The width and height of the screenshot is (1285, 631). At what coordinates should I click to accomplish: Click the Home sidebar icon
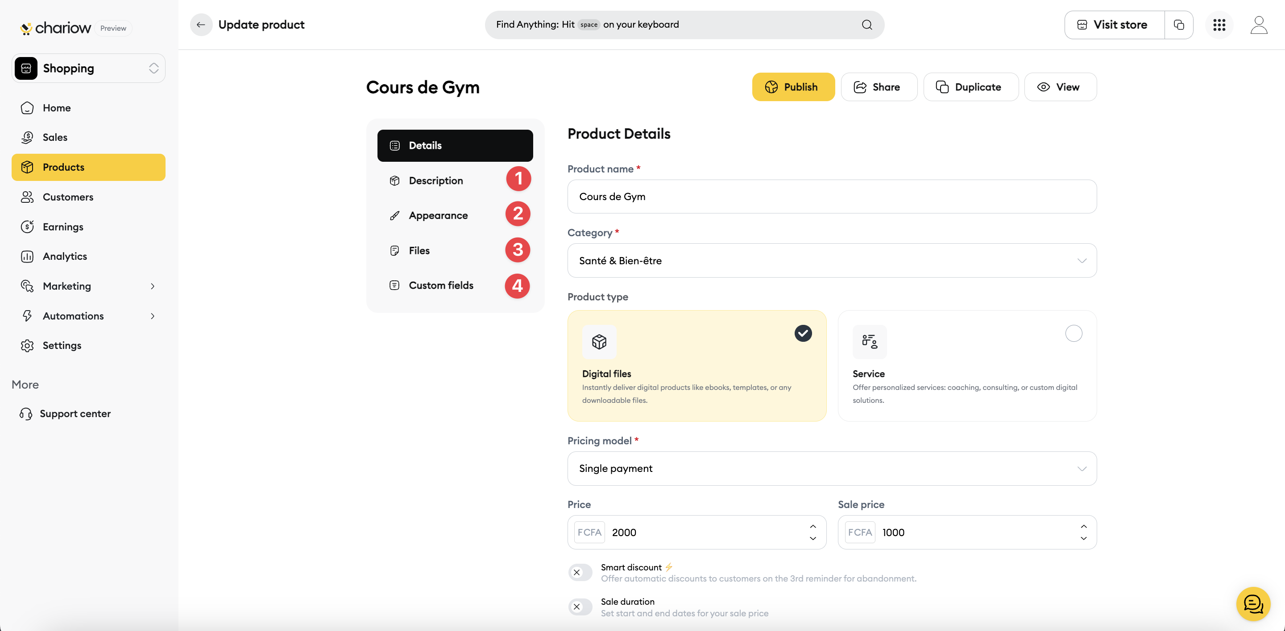(27, 108)
